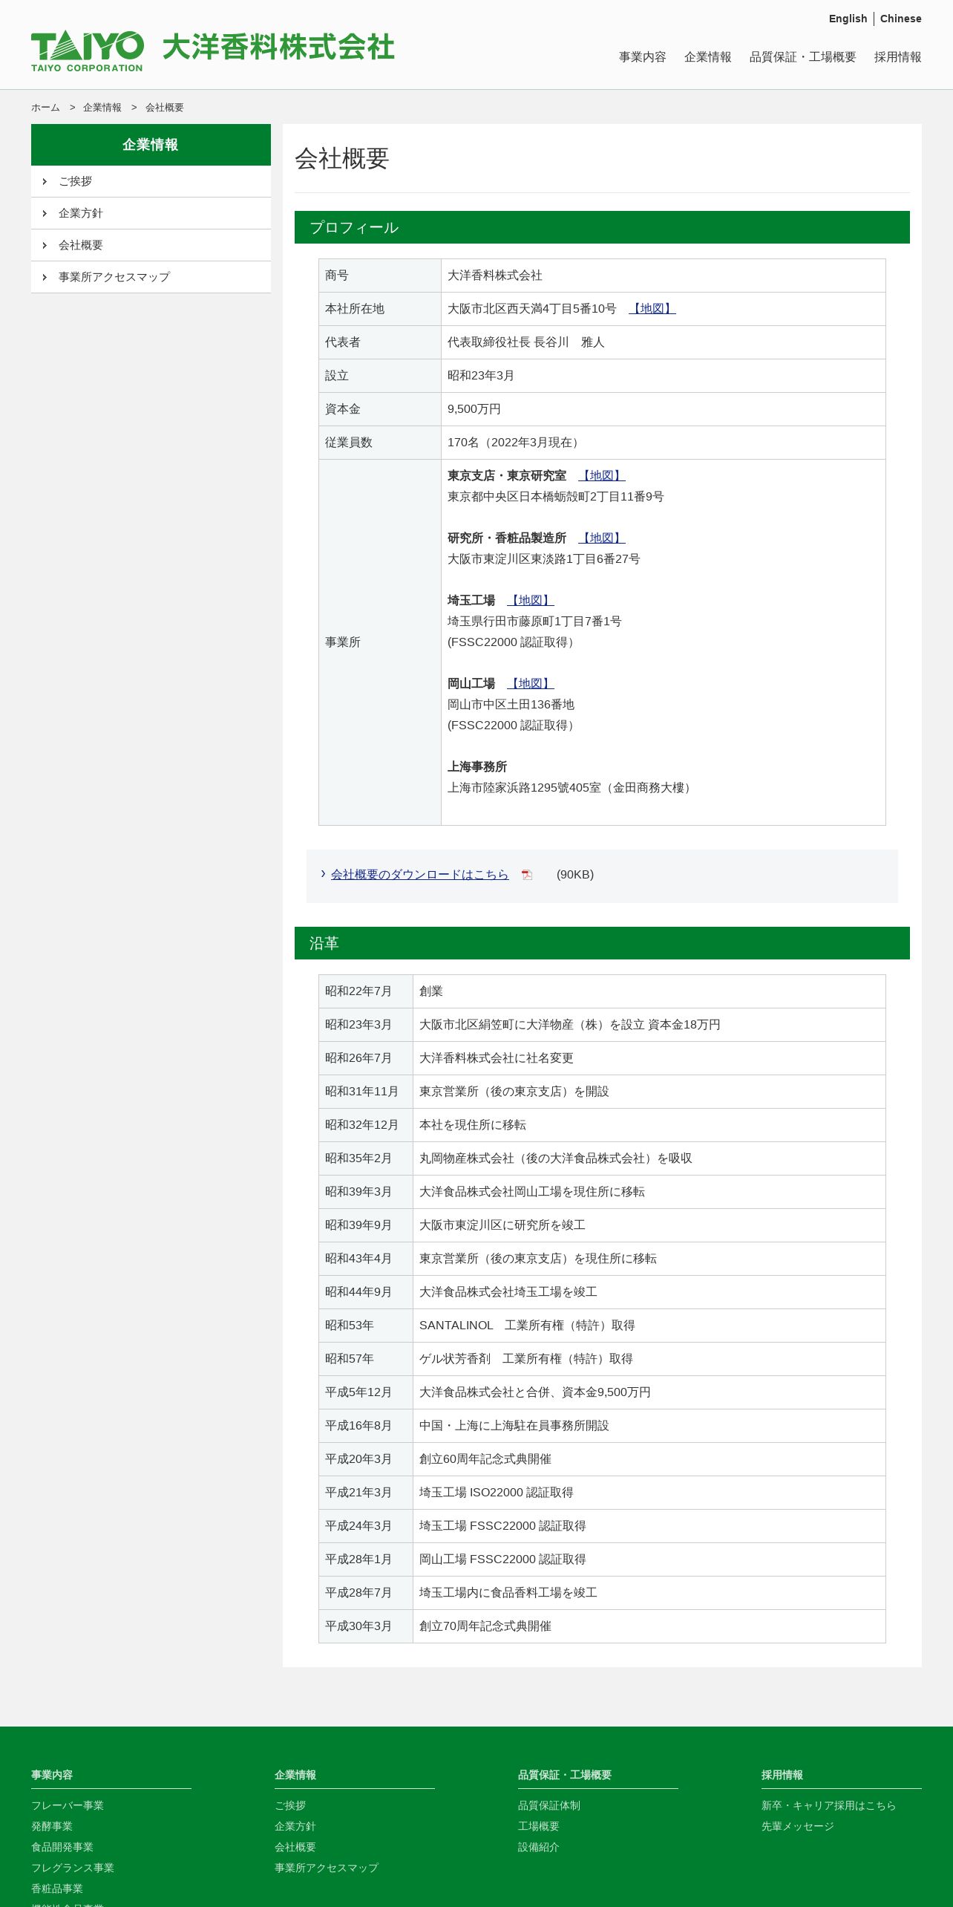
Task: Open 新卒・キャリア採用はこちら in the footer
Action: click(x=829, y=1805)
